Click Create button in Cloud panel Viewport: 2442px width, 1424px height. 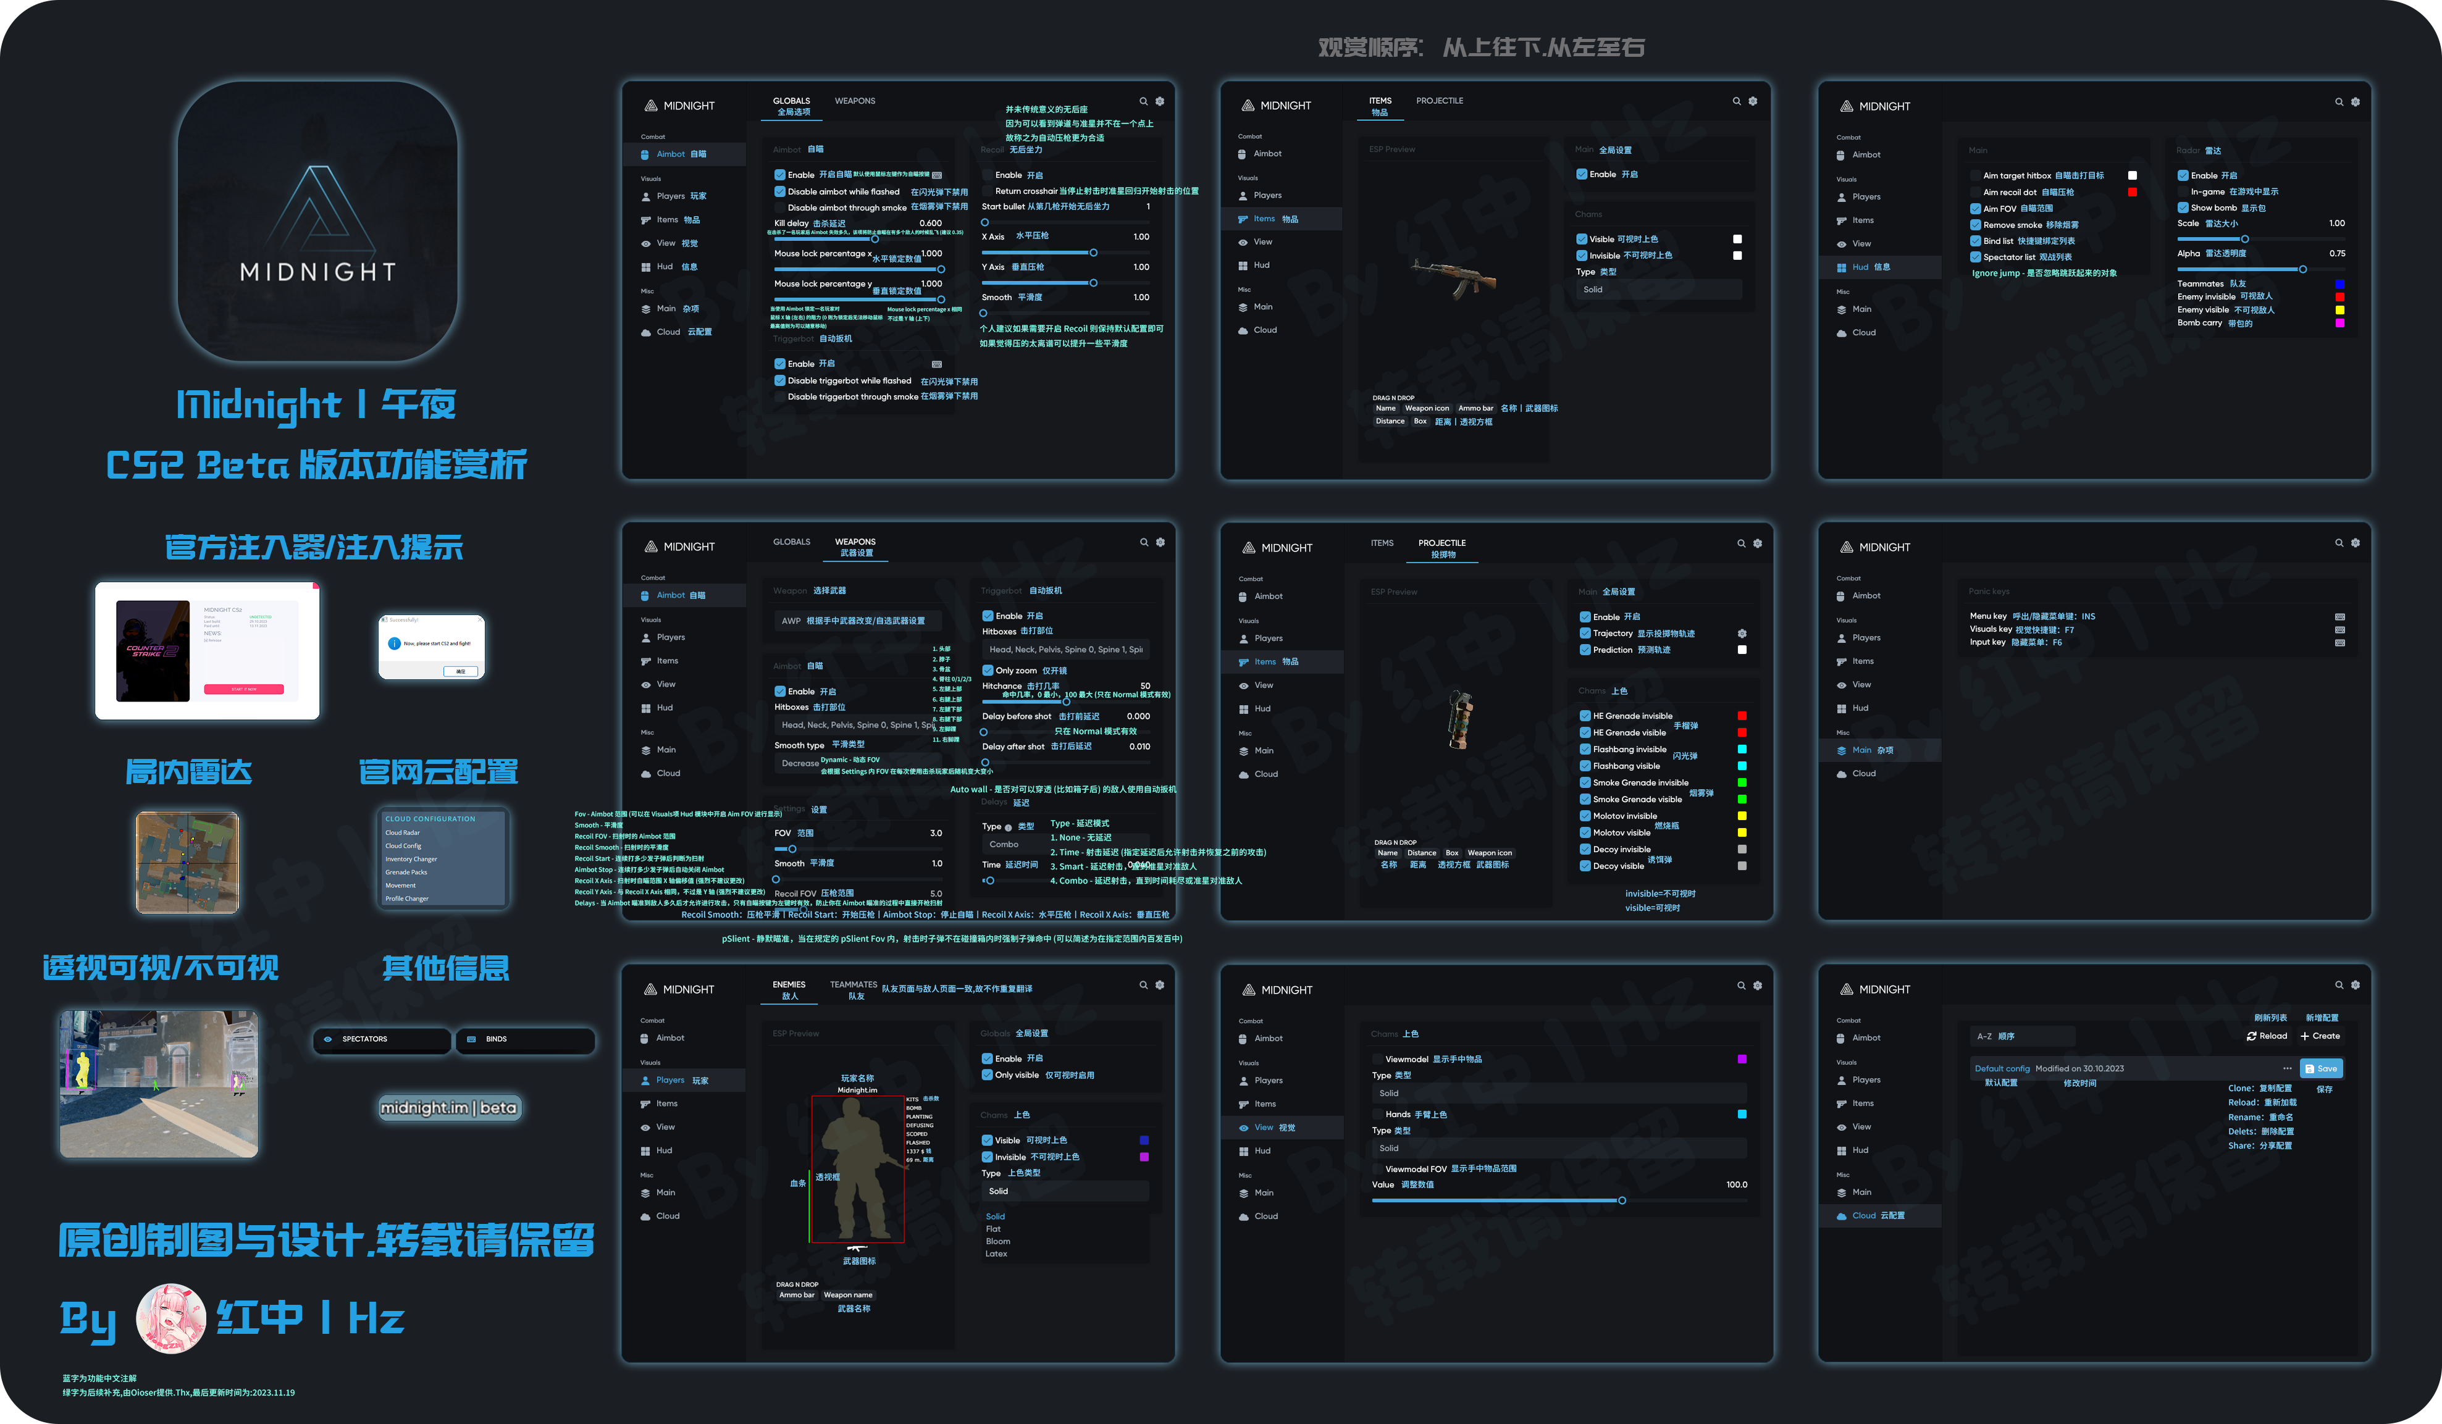point(2321,1037)
